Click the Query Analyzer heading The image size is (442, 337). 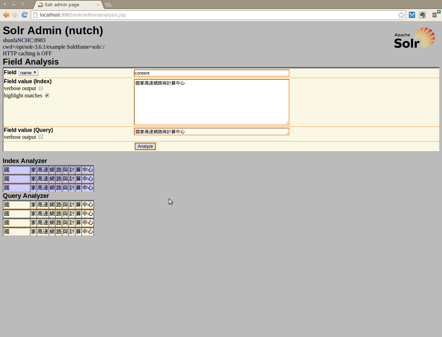[x=26, y=196]
